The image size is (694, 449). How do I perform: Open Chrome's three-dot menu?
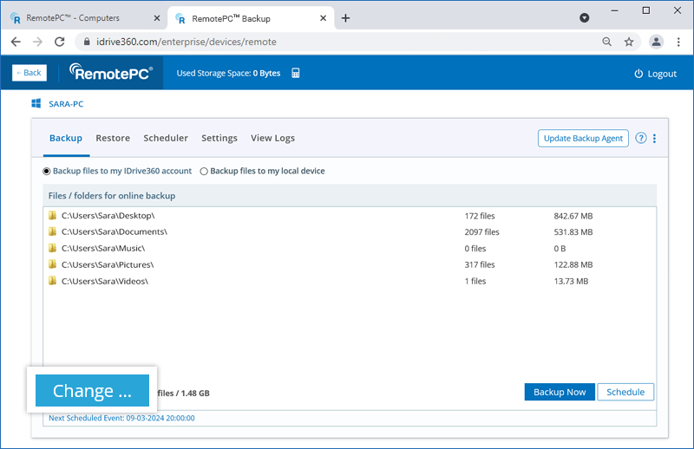(678, 42)
